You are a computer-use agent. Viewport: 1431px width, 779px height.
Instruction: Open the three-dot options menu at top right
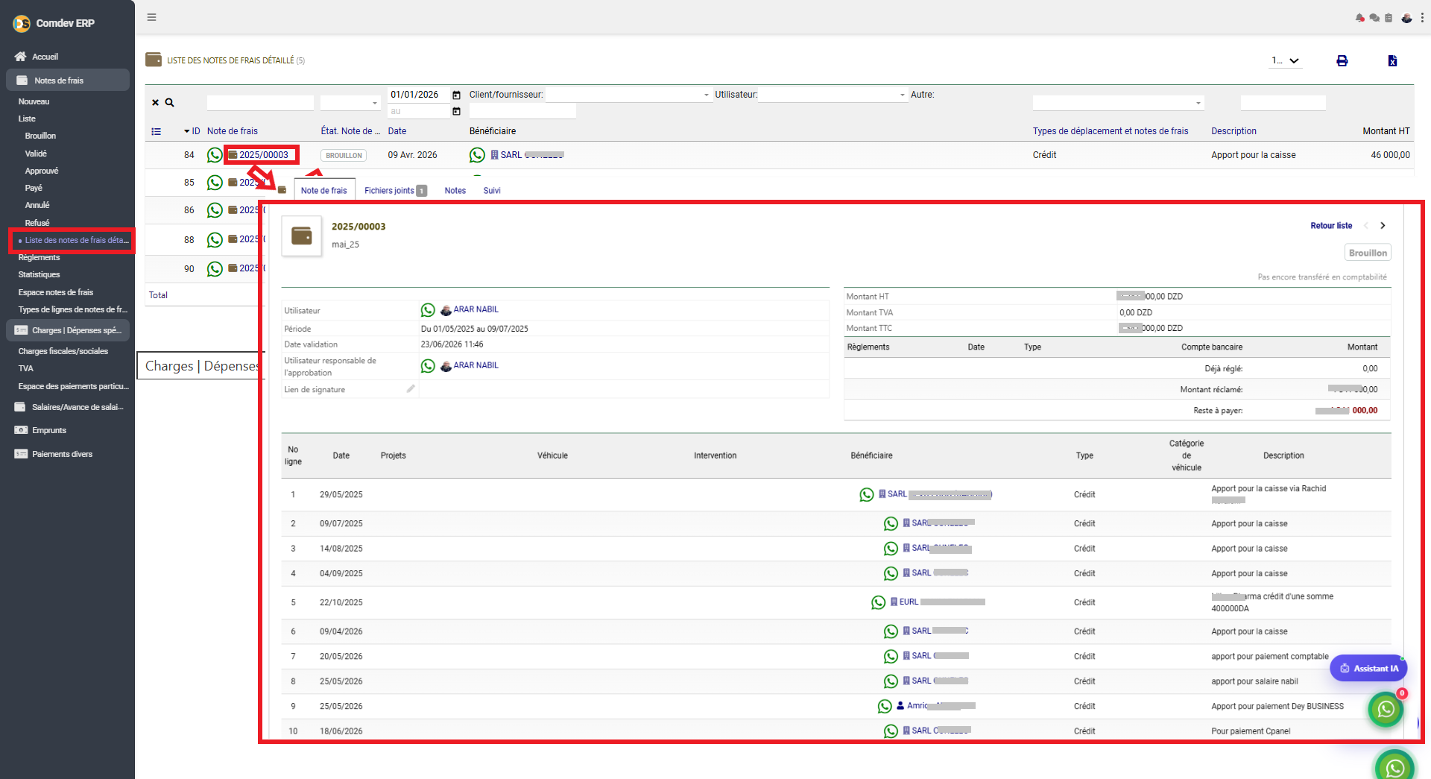(x=1422, y=18)
